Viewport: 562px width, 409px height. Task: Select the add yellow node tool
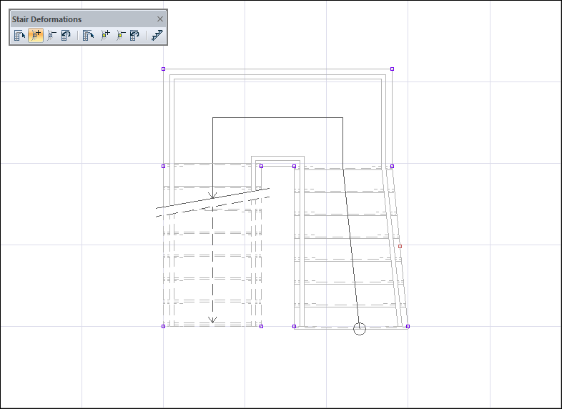105,35
